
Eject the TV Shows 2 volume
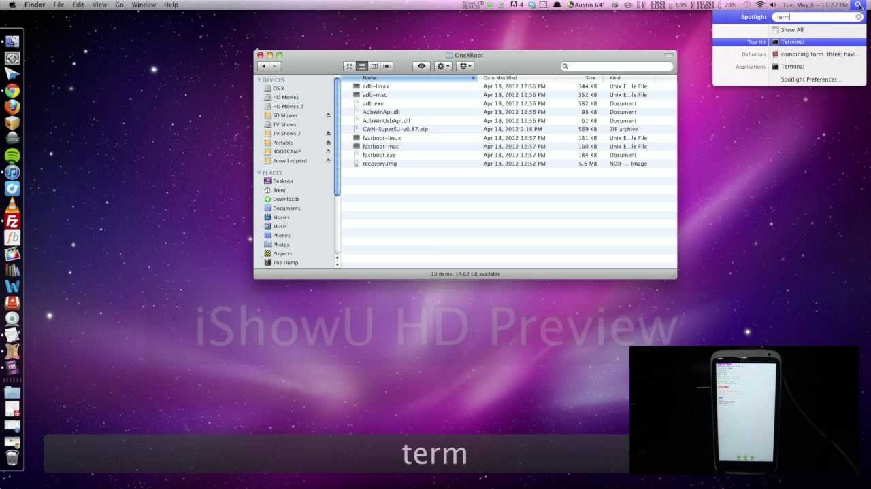point(328,134)
